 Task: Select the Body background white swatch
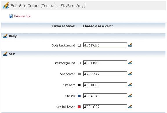point(79,45)
